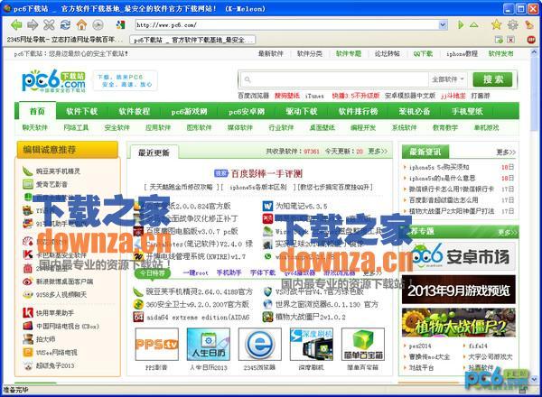Screen dimensions: 542x397
Task: Click the Stop (X) toolbar icon
Action: tap(49, 24)
